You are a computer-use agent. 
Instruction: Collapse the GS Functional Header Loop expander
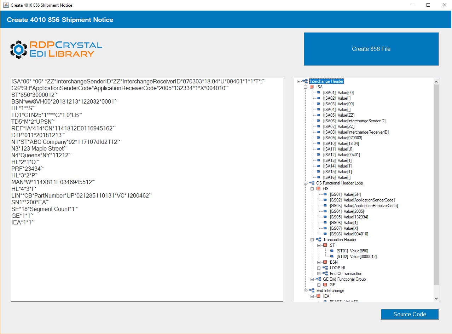(306, 183)
